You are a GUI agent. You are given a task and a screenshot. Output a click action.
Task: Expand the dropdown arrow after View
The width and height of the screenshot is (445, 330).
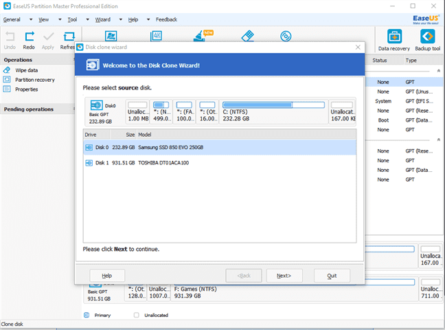(60, 20)
